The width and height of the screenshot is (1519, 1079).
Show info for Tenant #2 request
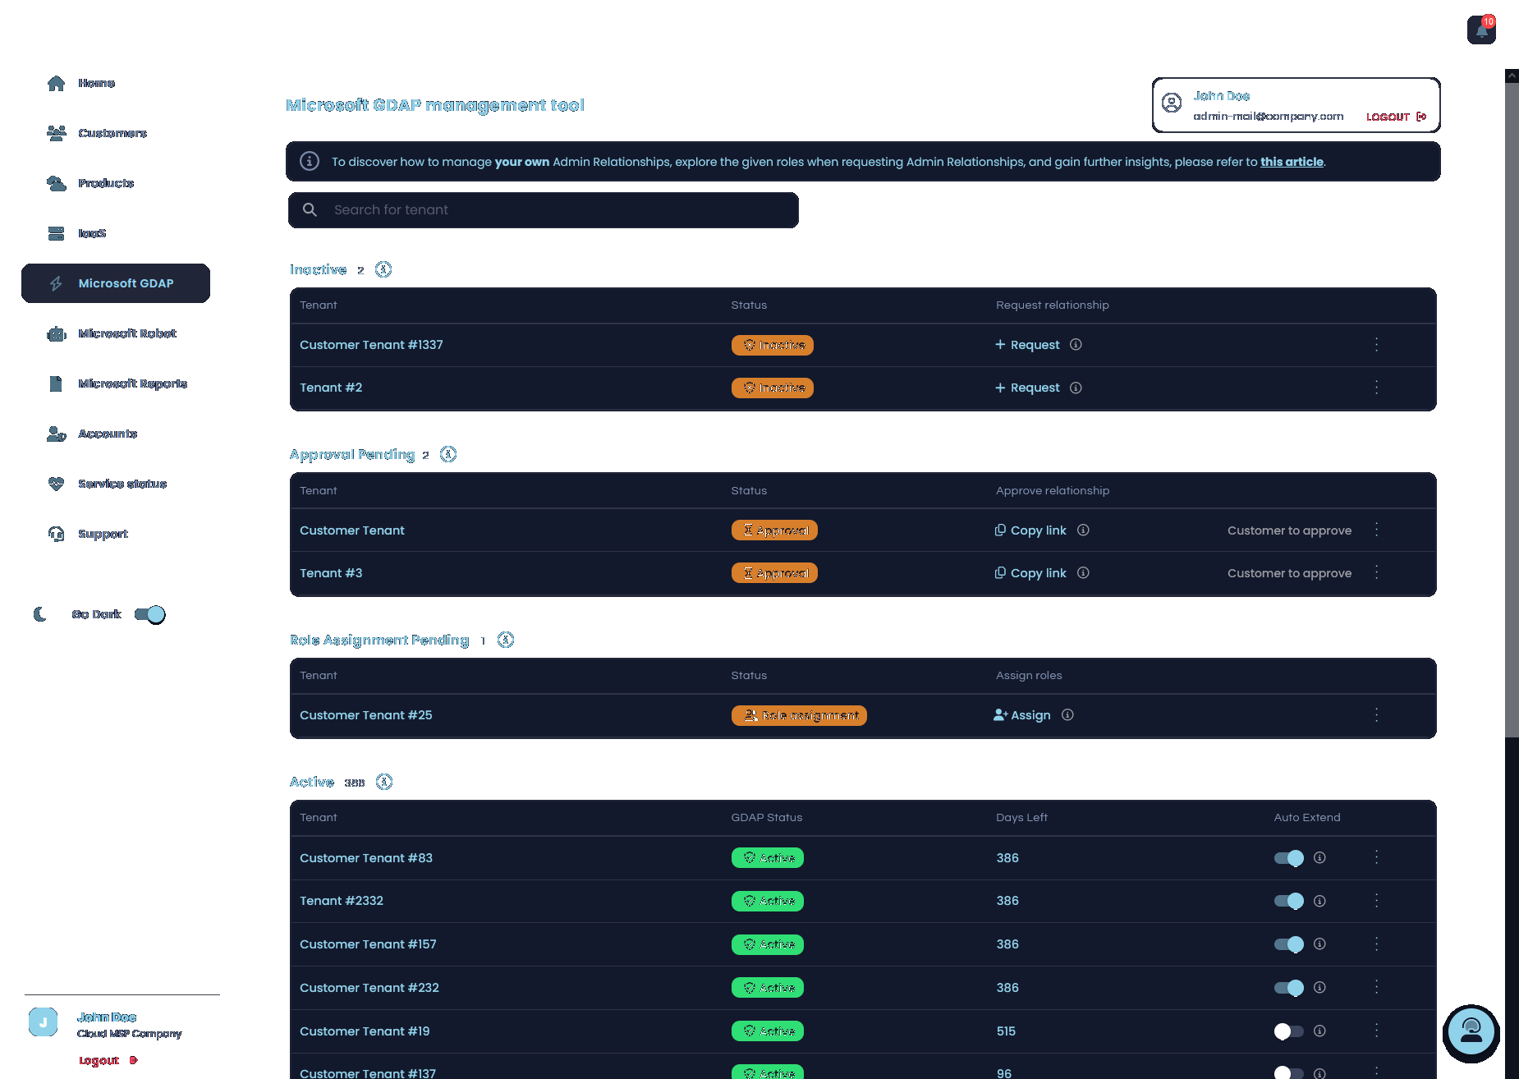[x=1076, y=388]
